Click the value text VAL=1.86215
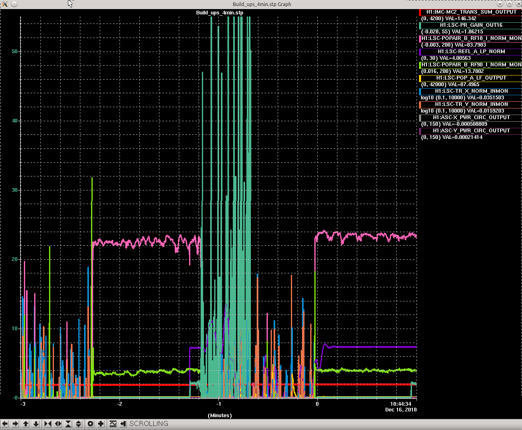 pyautogui.click(x=468, y=32)
